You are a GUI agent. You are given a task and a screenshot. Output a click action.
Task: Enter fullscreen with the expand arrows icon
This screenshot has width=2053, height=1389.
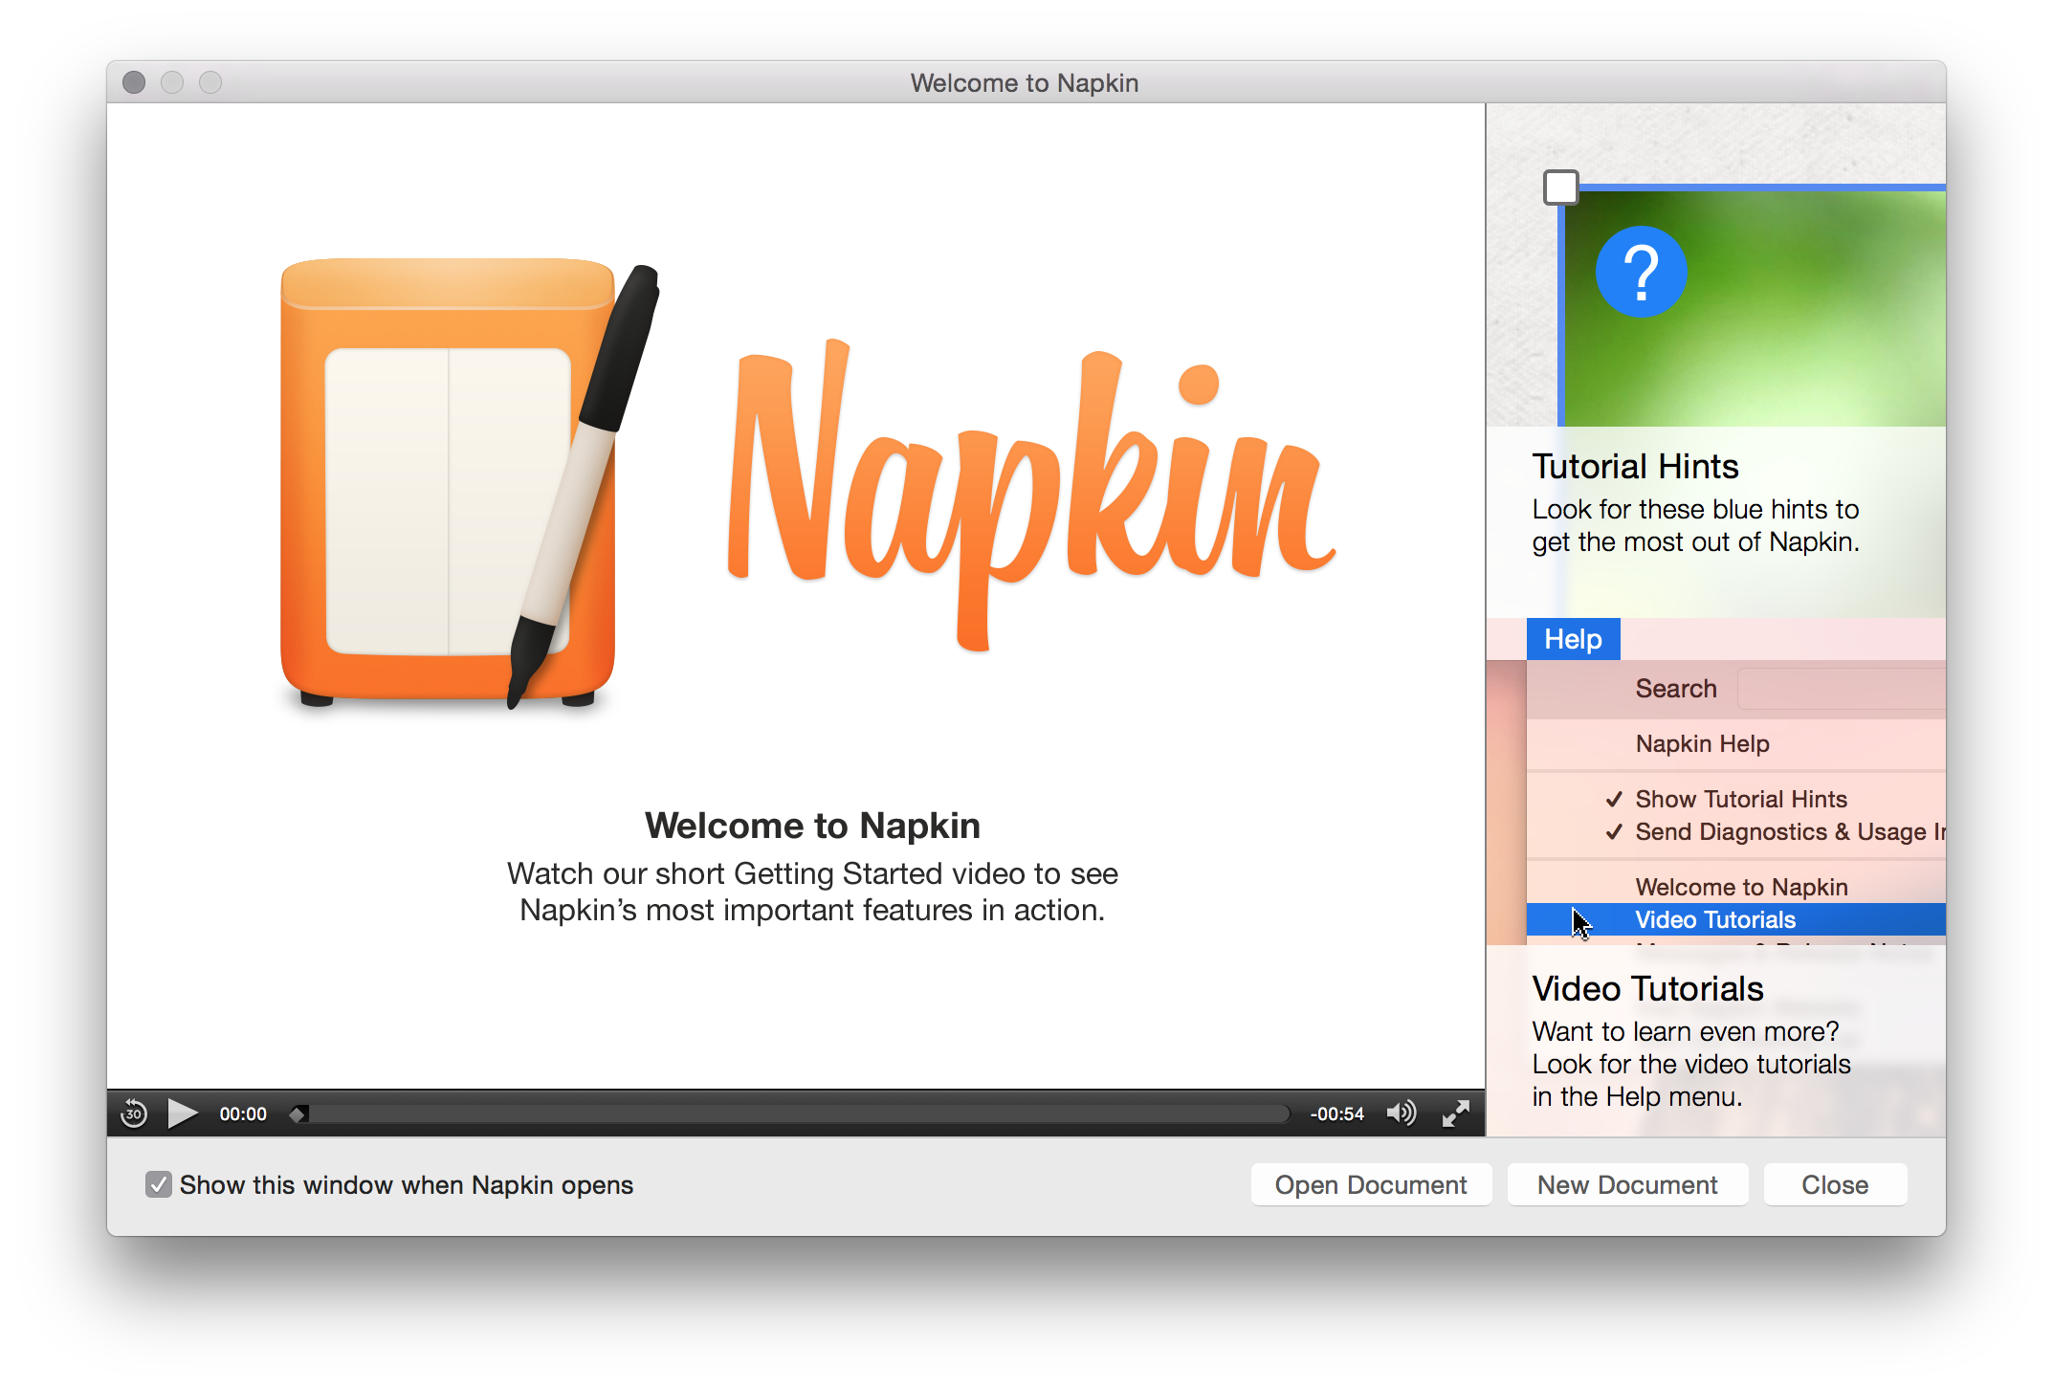(x=1455, y=1113)
